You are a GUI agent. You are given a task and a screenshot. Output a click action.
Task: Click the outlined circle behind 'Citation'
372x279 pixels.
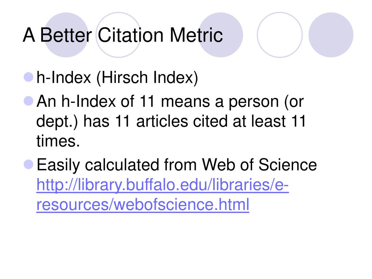(118, 35)
